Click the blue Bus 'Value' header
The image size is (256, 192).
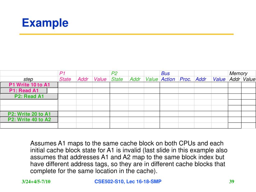pyautogui.click(x=219, y=79)
